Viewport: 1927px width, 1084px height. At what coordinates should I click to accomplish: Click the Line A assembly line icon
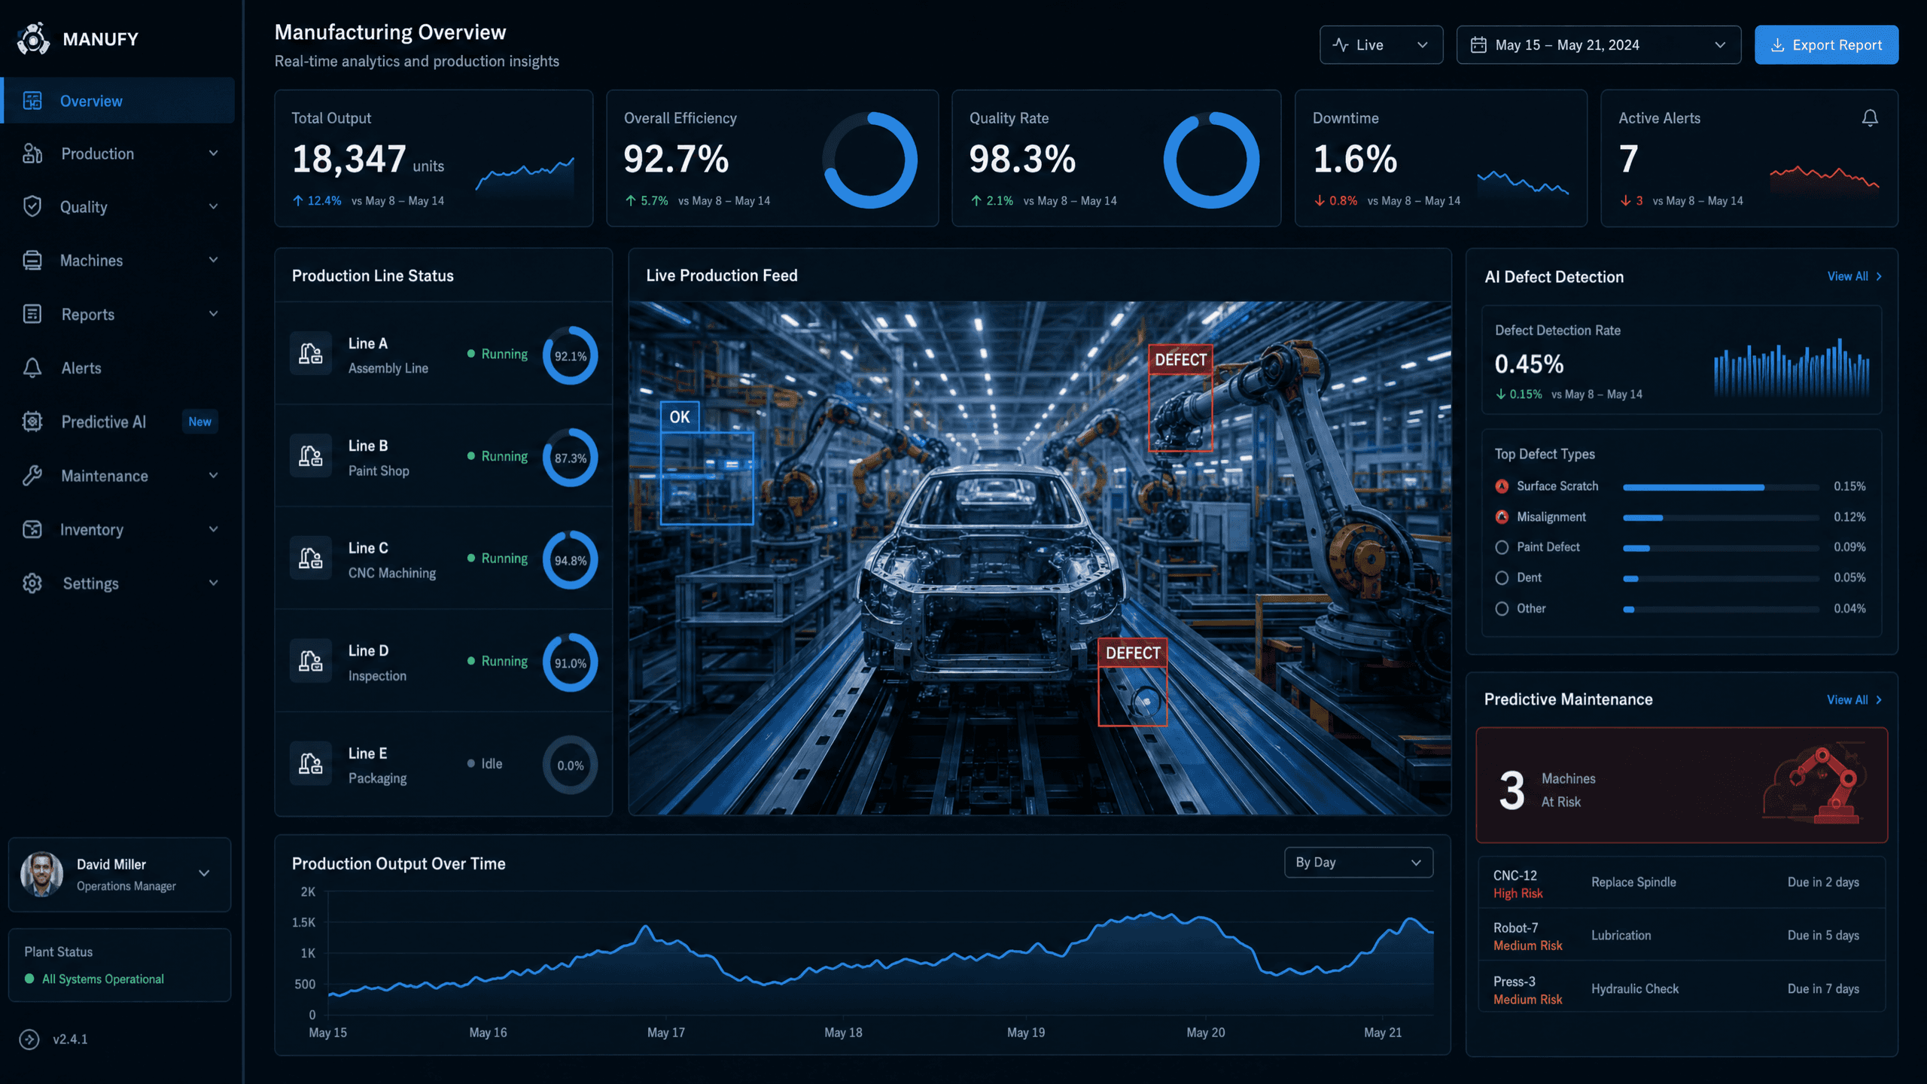[311, 353]
